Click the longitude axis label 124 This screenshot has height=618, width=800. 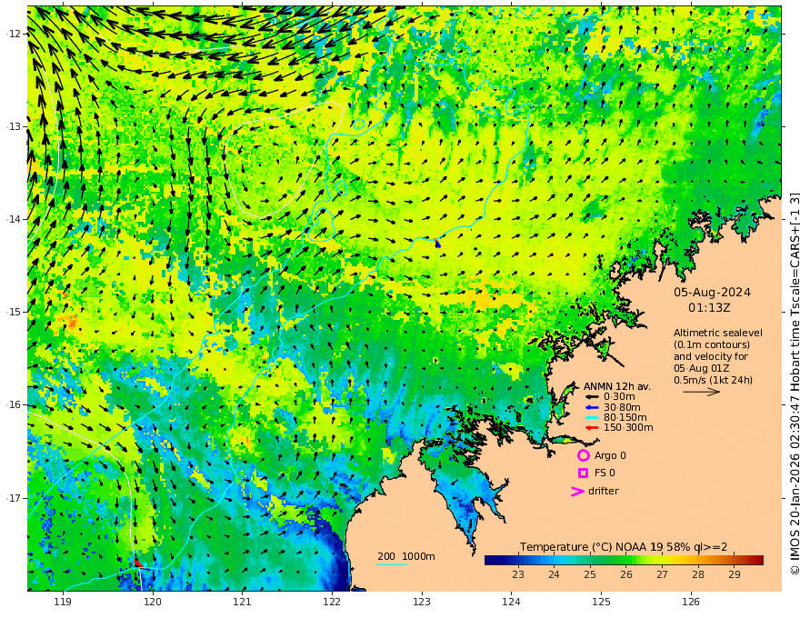[x=511, y=602]
